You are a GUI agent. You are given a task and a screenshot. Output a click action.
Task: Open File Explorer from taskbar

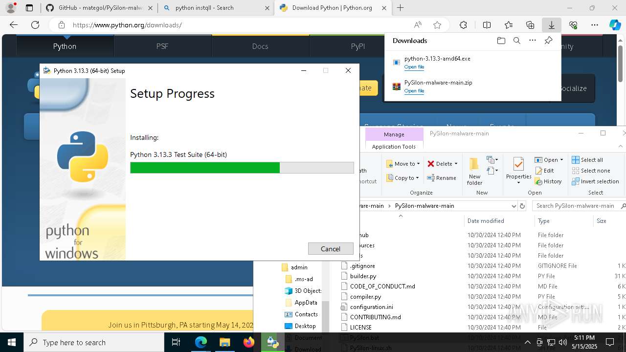pos(224,342)
